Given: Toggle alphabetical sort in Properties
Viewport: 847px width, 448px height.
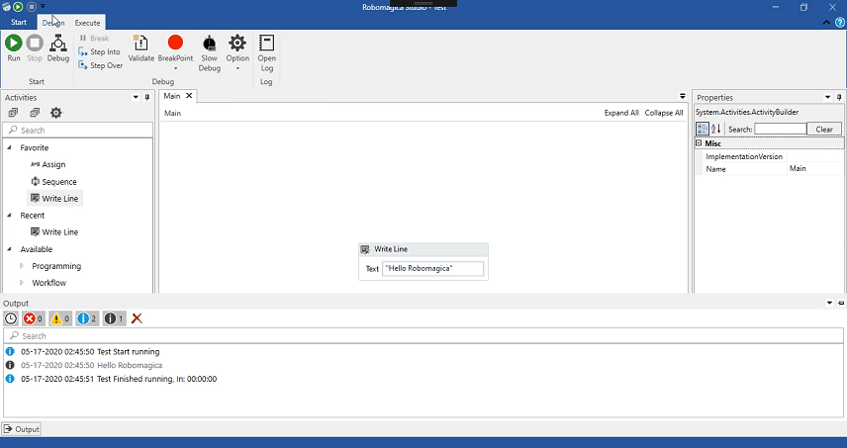Looking at the screenshot, I should click(x=716, y=129).
